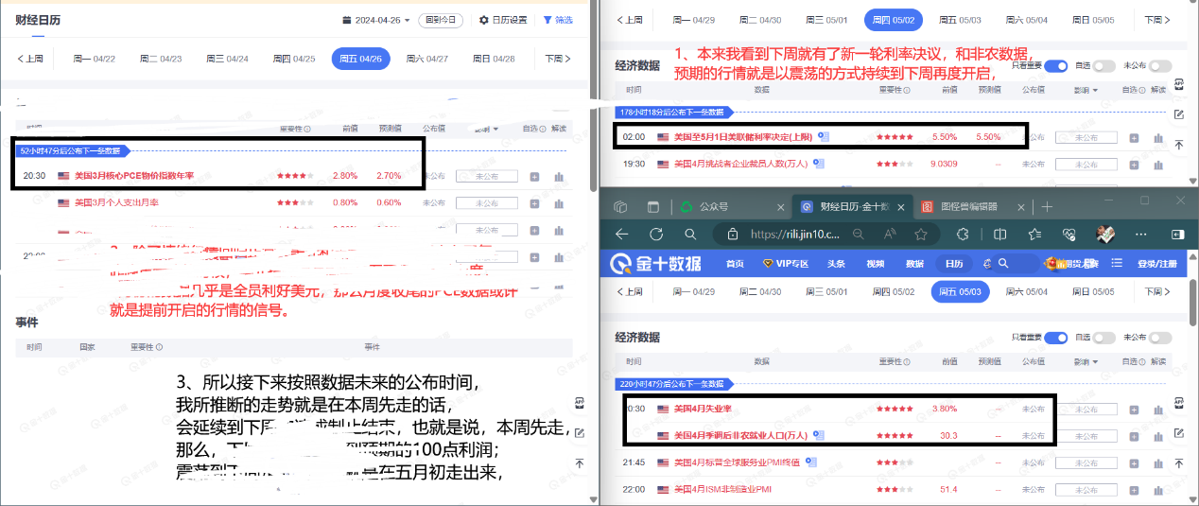The image size is (1199, 506).
Task: Toggle 自选 switch in top-right panel
Action: (x=1103, y=66)
